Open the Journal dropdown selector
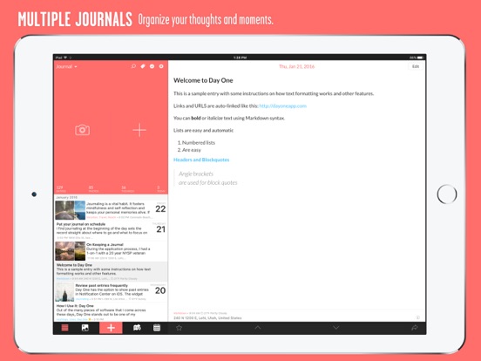The image size is (481, 361). click(66, 66)
